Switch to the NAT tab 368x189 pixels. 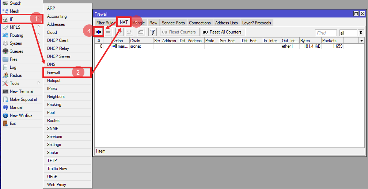[124, 22]
